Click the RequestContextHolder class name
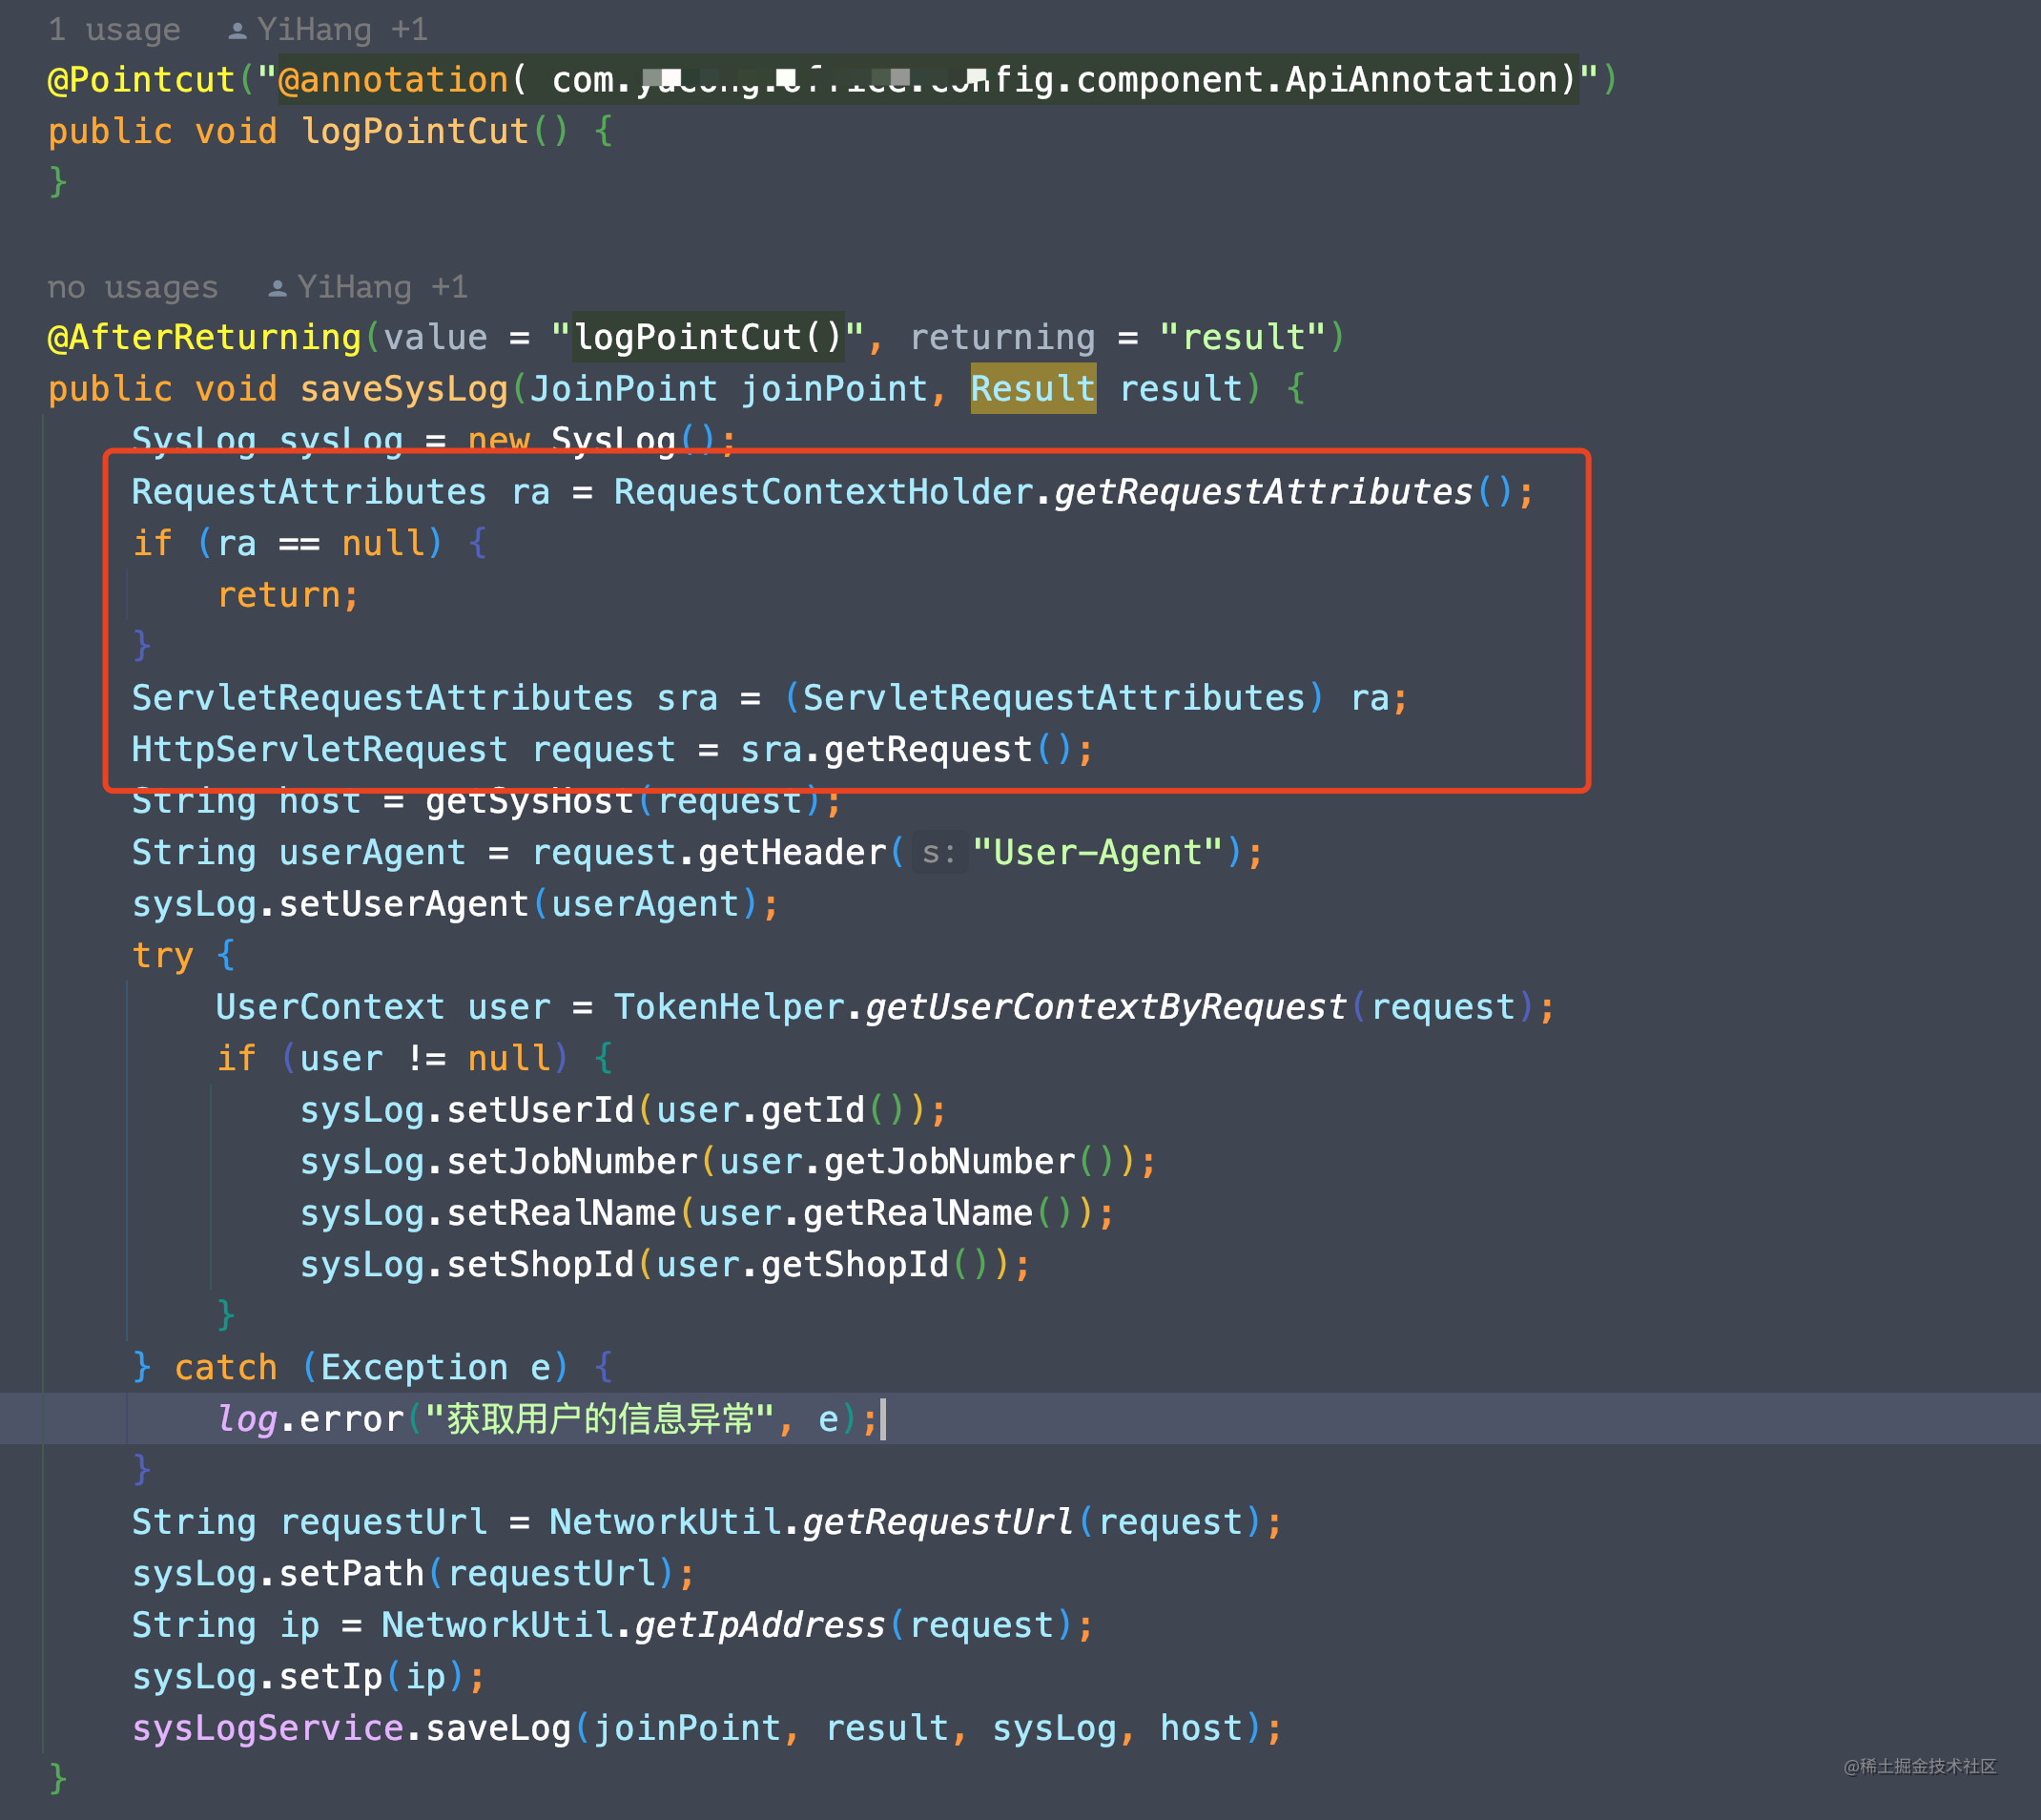 [x=820, y=490]
